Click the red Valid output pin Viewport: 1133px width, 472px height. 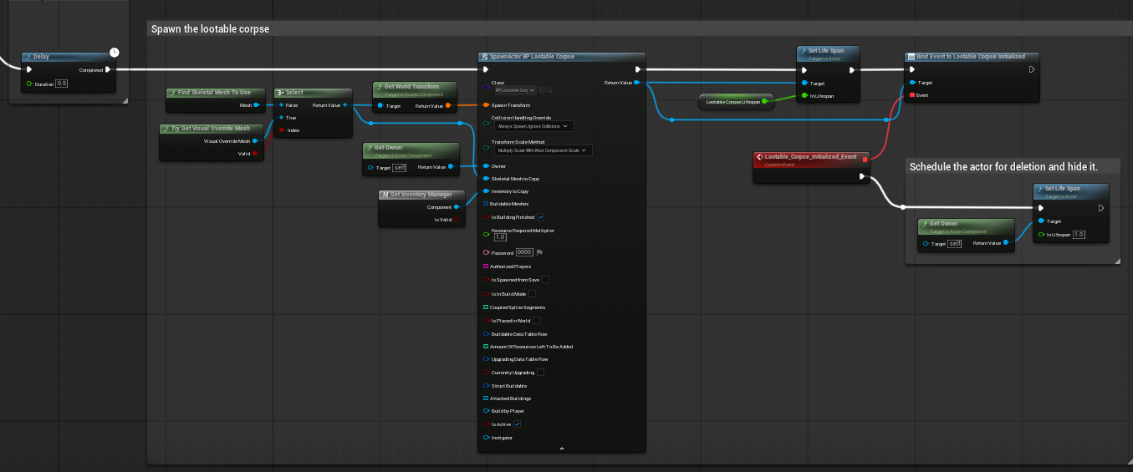[255, 154]
